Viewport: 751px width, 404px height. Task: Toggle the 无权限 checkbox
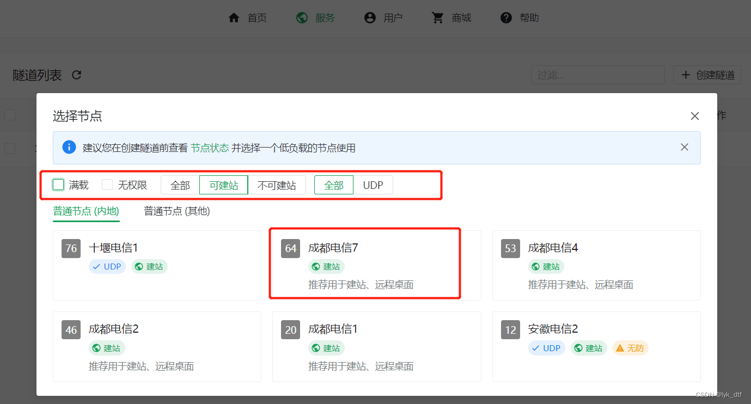107,185
